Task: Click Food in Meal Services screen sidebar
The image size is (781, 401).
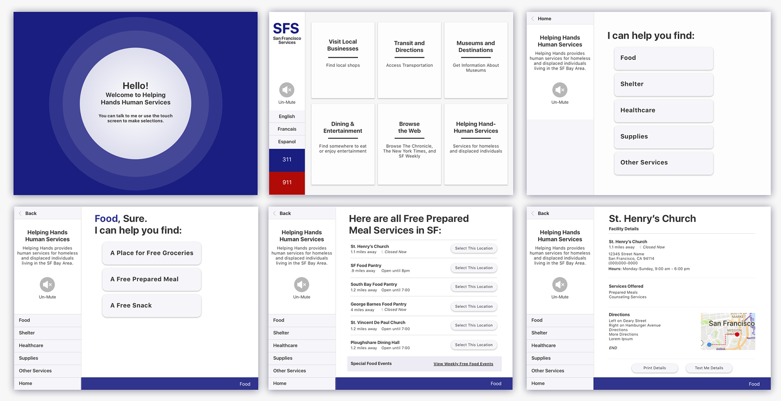Action: click(x=302, y=320)
